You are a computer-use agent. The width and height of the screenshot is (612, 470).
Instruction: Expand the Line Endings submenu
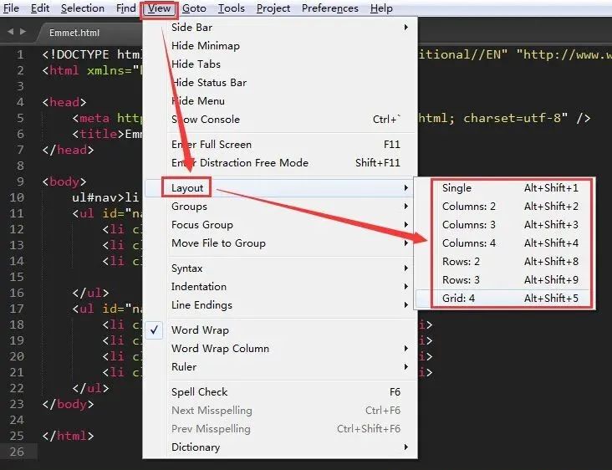280,305
